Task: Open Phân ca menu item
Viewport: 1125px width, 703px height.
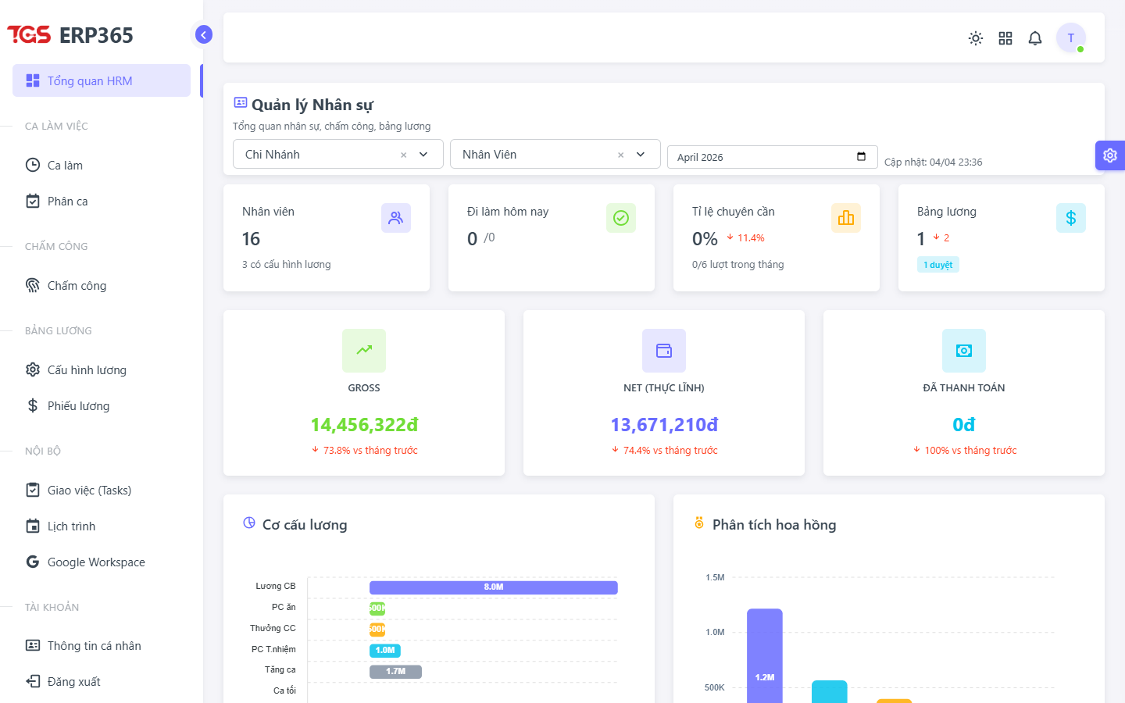Action: (102, 201)
